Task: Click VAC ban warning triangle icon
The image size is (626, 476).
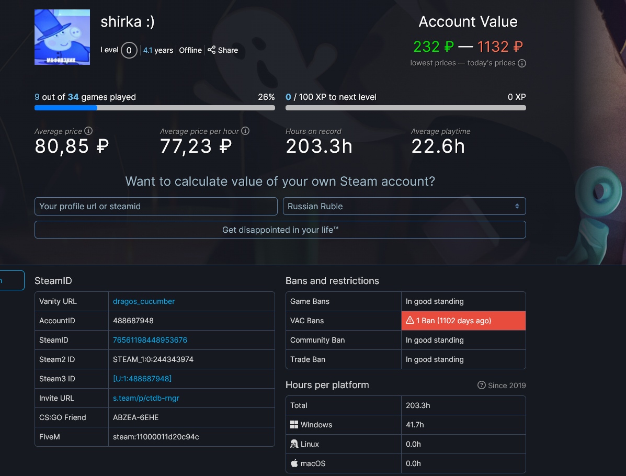Action: [x=410, y=320]
